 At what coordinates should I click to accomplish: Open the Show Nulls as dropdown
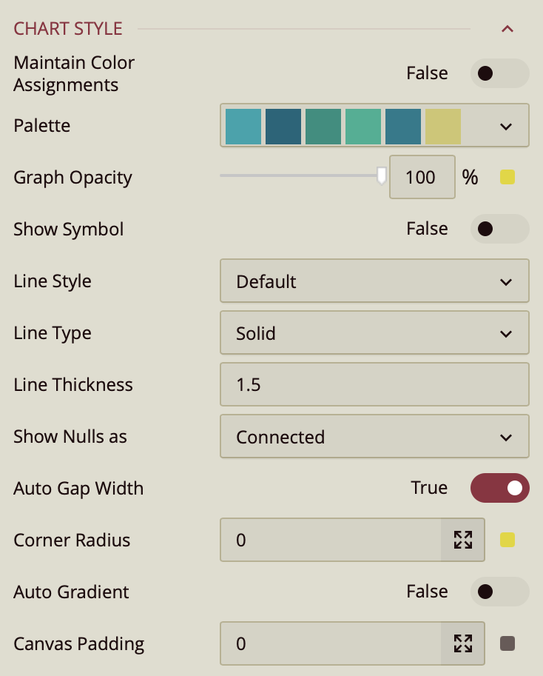point(374,437)
